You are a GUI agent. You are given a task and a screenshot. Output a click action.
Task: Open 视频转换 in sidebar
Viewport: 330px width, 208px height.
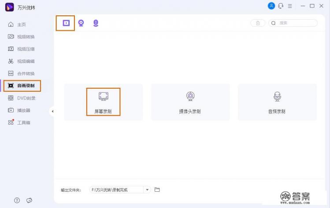[21, 37]
